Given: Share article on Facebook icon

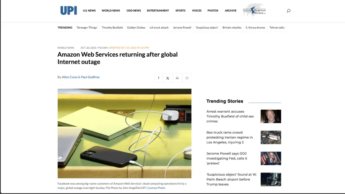Looking at the screenshot, I should coord(158,78).
